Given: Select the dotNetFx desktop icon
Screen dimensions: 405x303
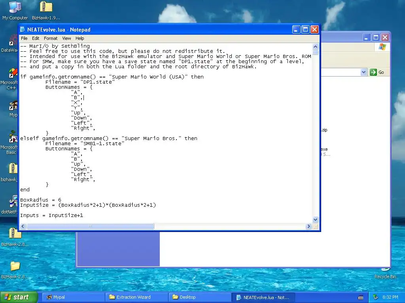Looking at the screenshot, I should 10,205.
